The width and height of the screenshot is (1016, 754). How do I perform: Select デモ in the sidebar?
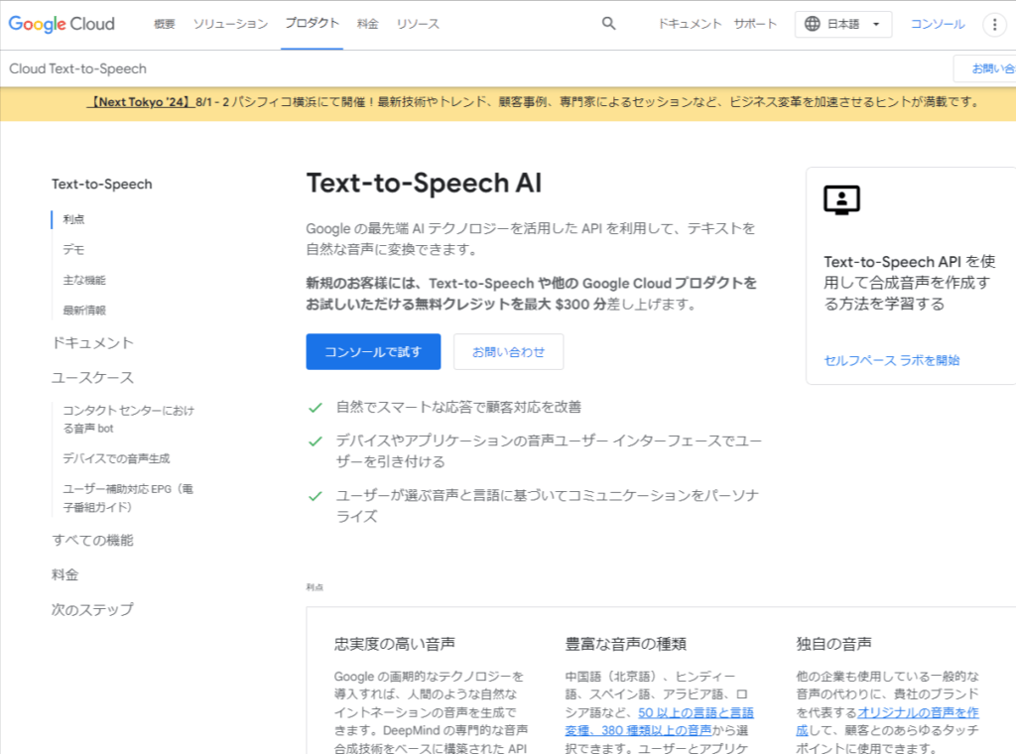(x=74, y=250)
